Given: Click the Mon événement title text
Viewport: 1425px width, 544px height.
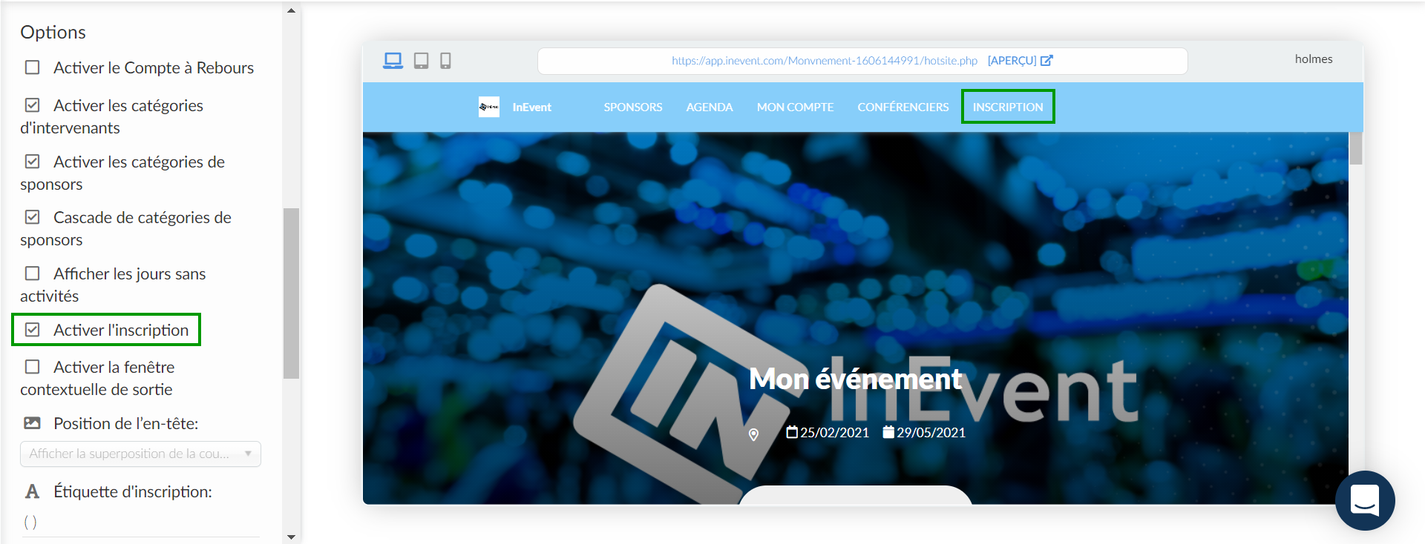Looking at the screenshot, I should 855,379.
